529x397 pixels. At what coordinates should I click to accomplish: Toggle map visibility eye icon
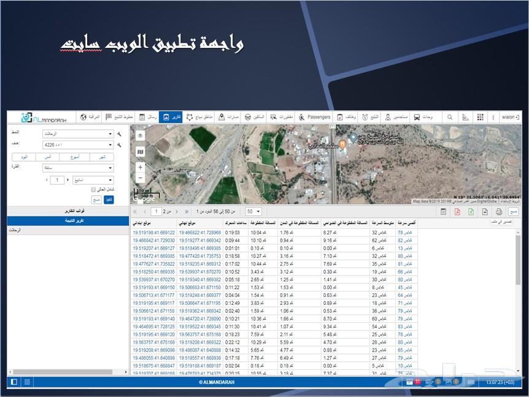point(141,136)
